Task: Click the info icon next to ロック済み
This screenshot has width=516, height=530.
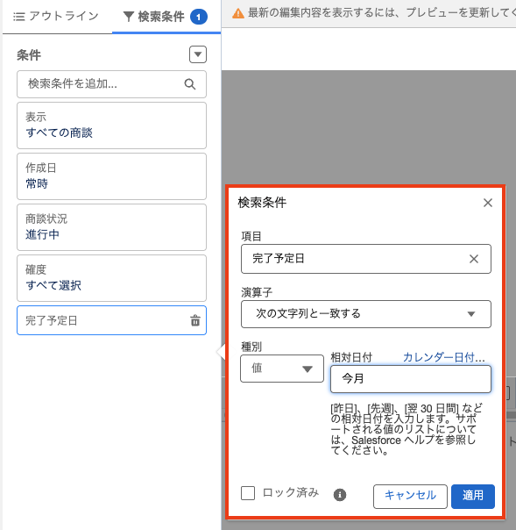Action: pyautogui.click(x=340, y=495)
